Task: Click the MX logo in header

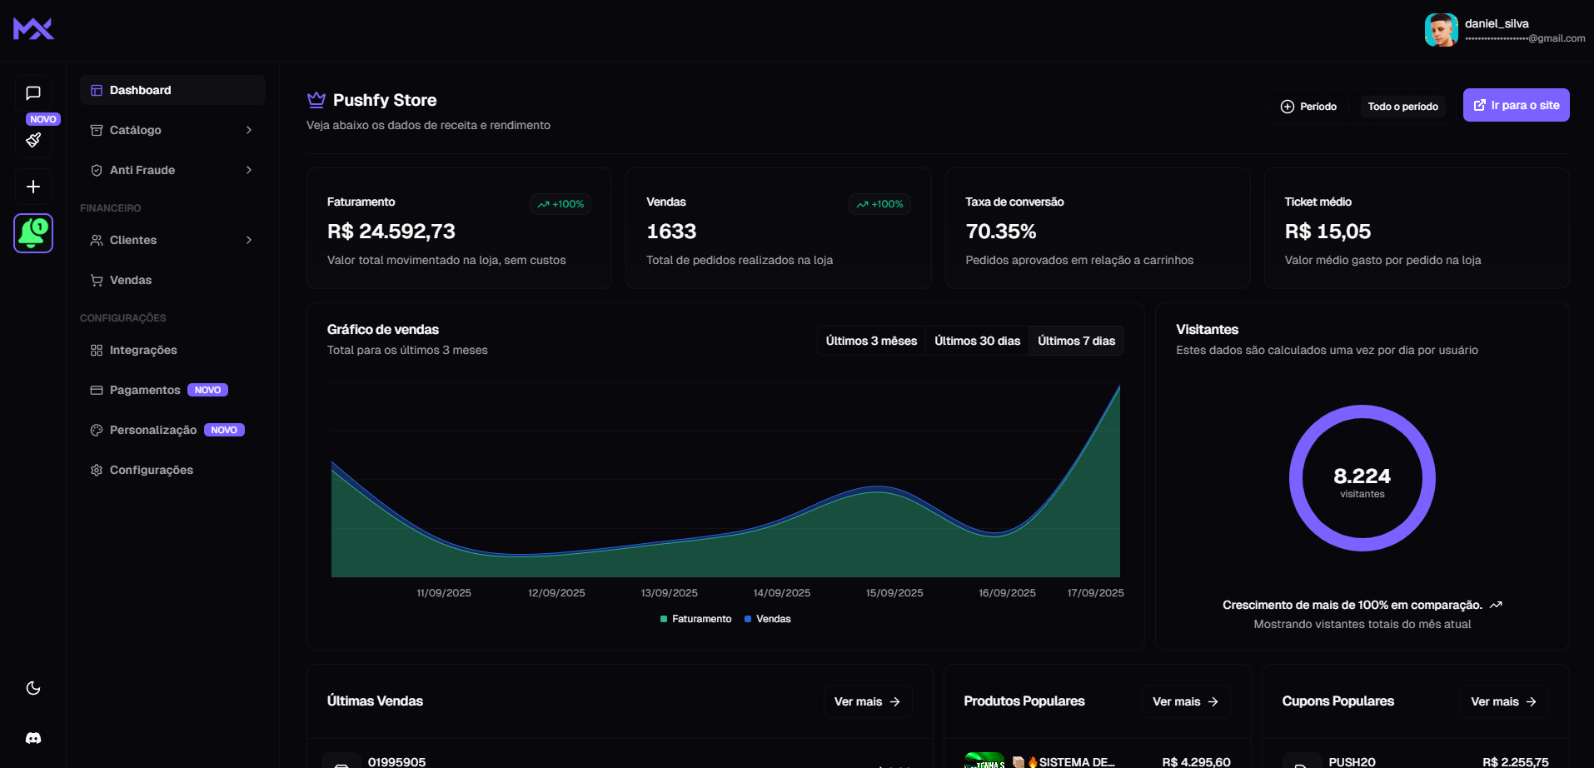Action: pyautogui.click(x=33, y=29)
